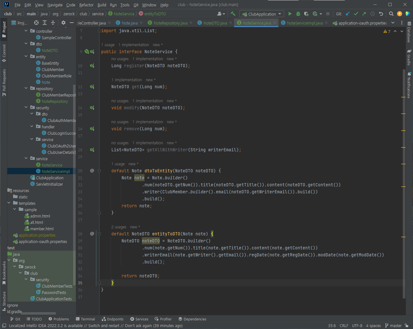
Task: Toggle the Commit tool window
Action: coord(4,53)
